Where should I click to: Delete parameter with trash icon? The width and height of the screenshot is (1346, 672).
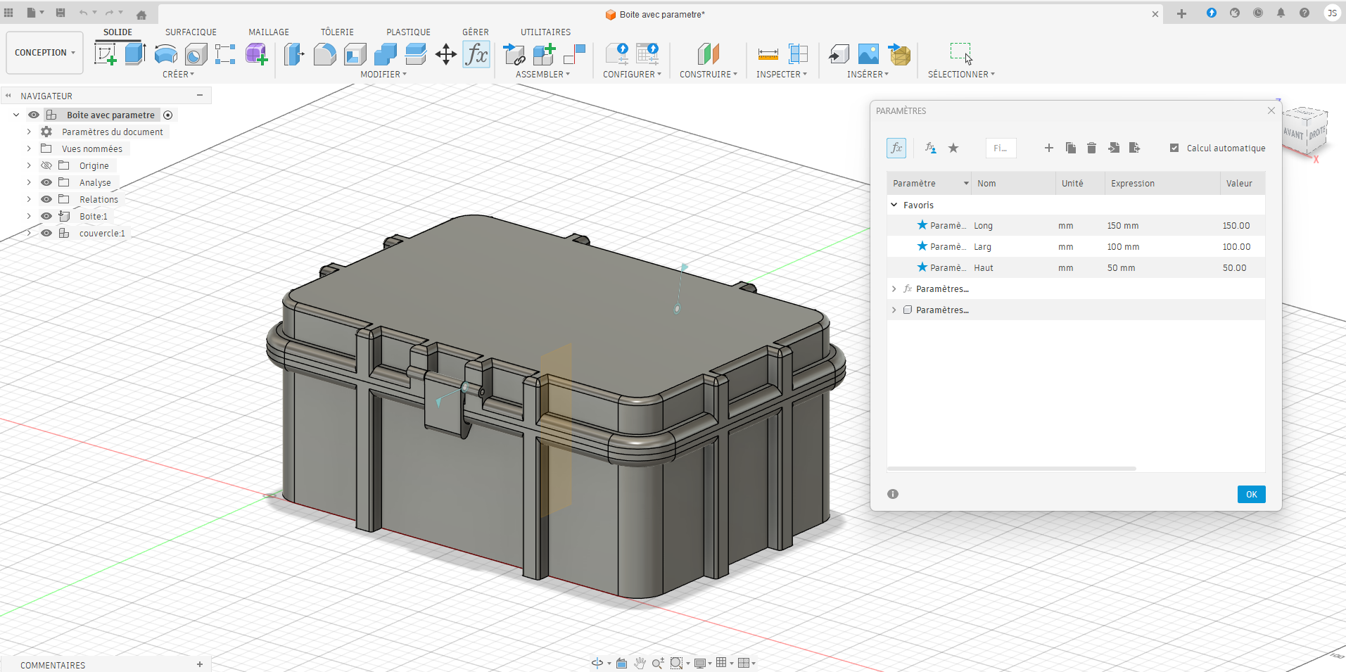click(x=1091, y=148)
